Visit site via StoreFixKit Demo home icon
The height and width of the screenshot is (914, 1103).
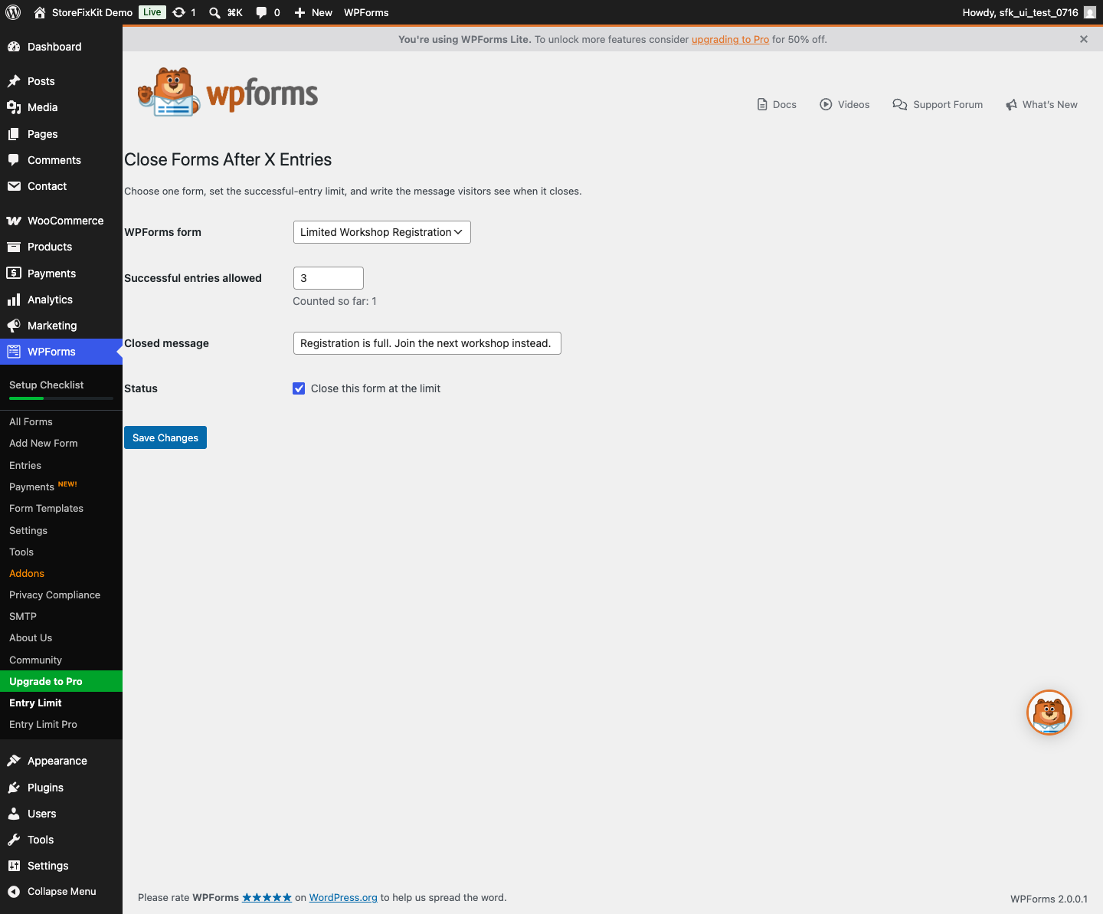(x=40, y=12)
